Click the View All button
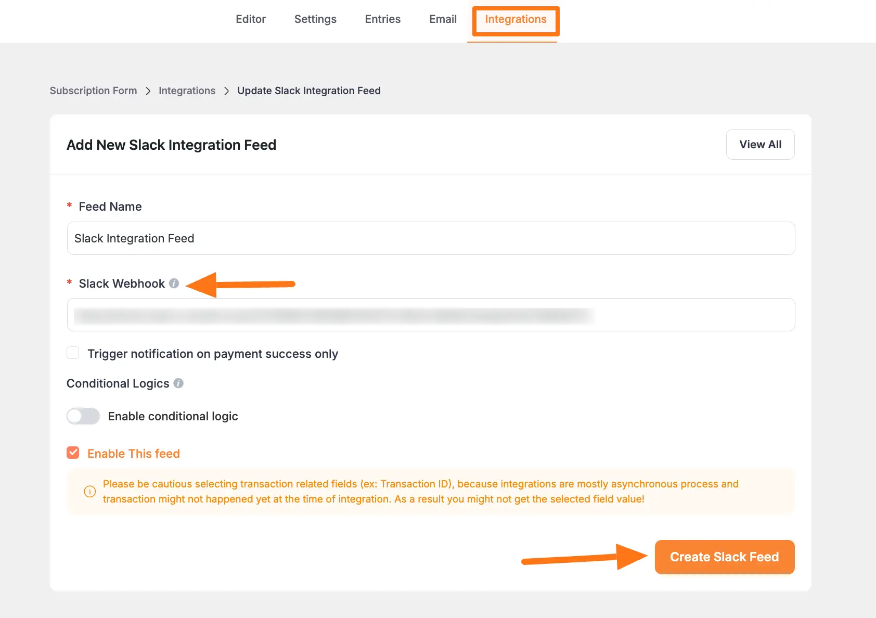The image size is (876, 618). [760, 145]
